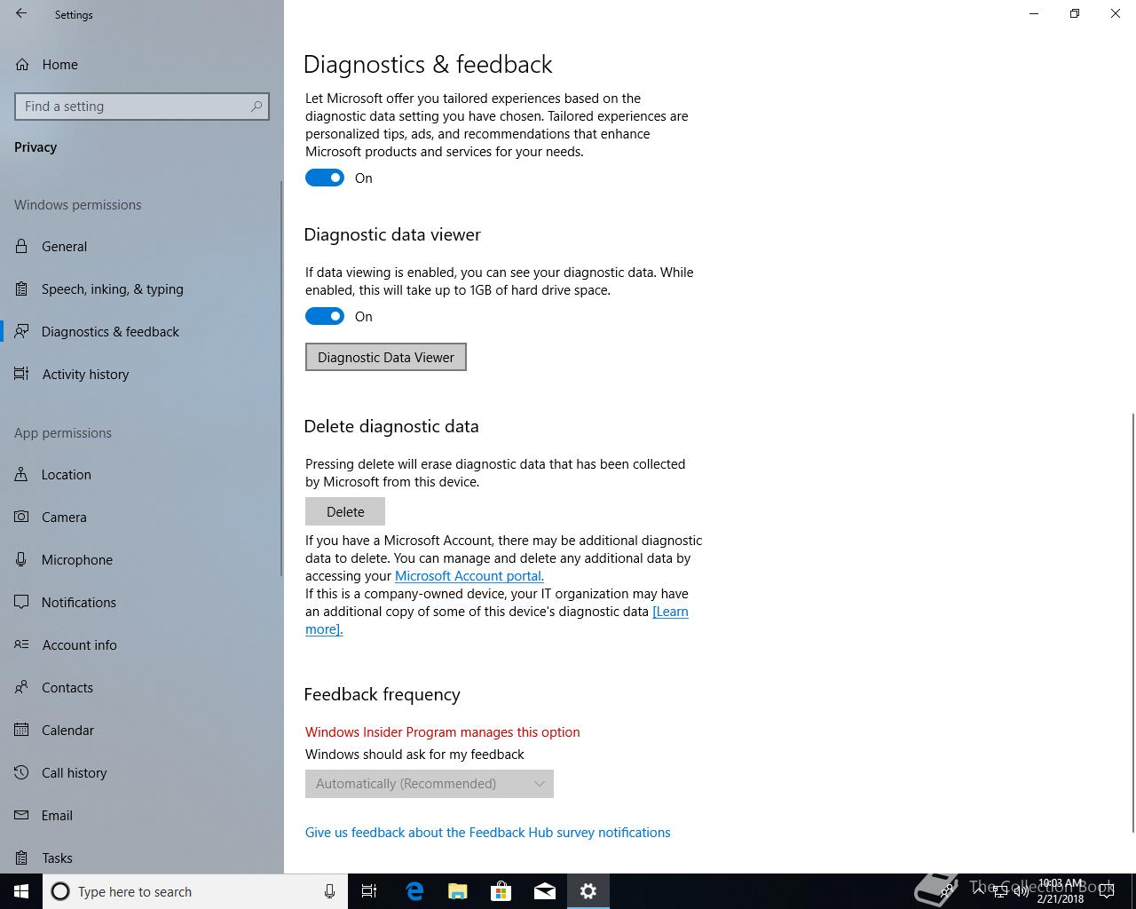Click the General lock icon

coord(21,247)
